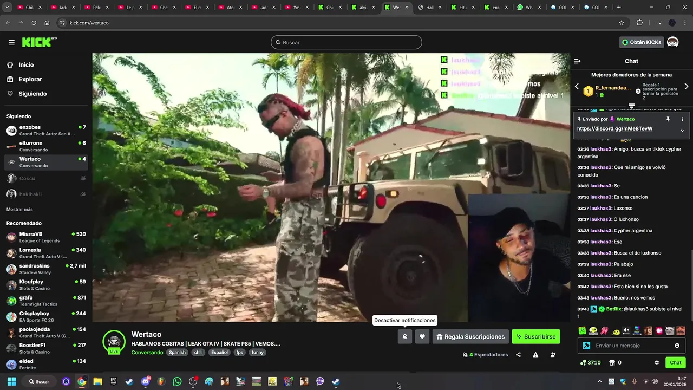This screenshot has height=390, width=693.
Task: Open File Explorer from the taskbar
Action: point(97,381)
